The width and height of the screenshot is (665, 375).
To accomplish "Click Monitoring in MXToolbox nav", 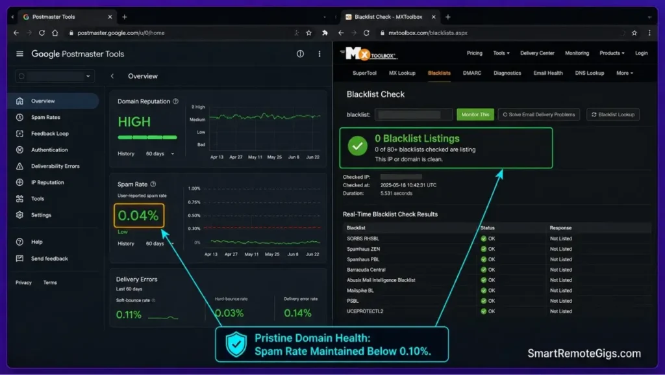I will pos(577,53).
